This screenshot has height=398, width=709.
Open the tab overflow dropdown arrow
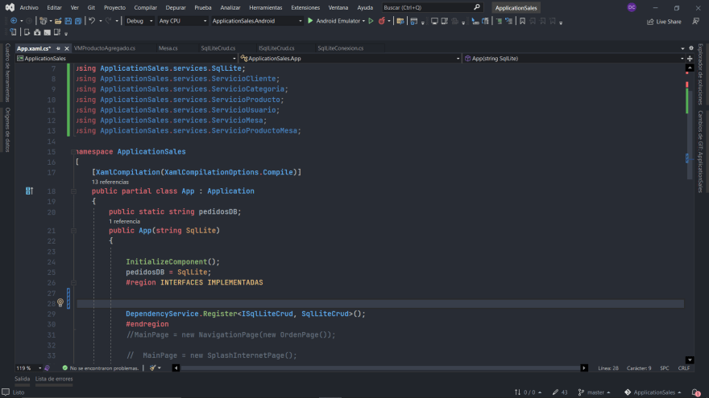pyautogui.click(x=682, y=48)
